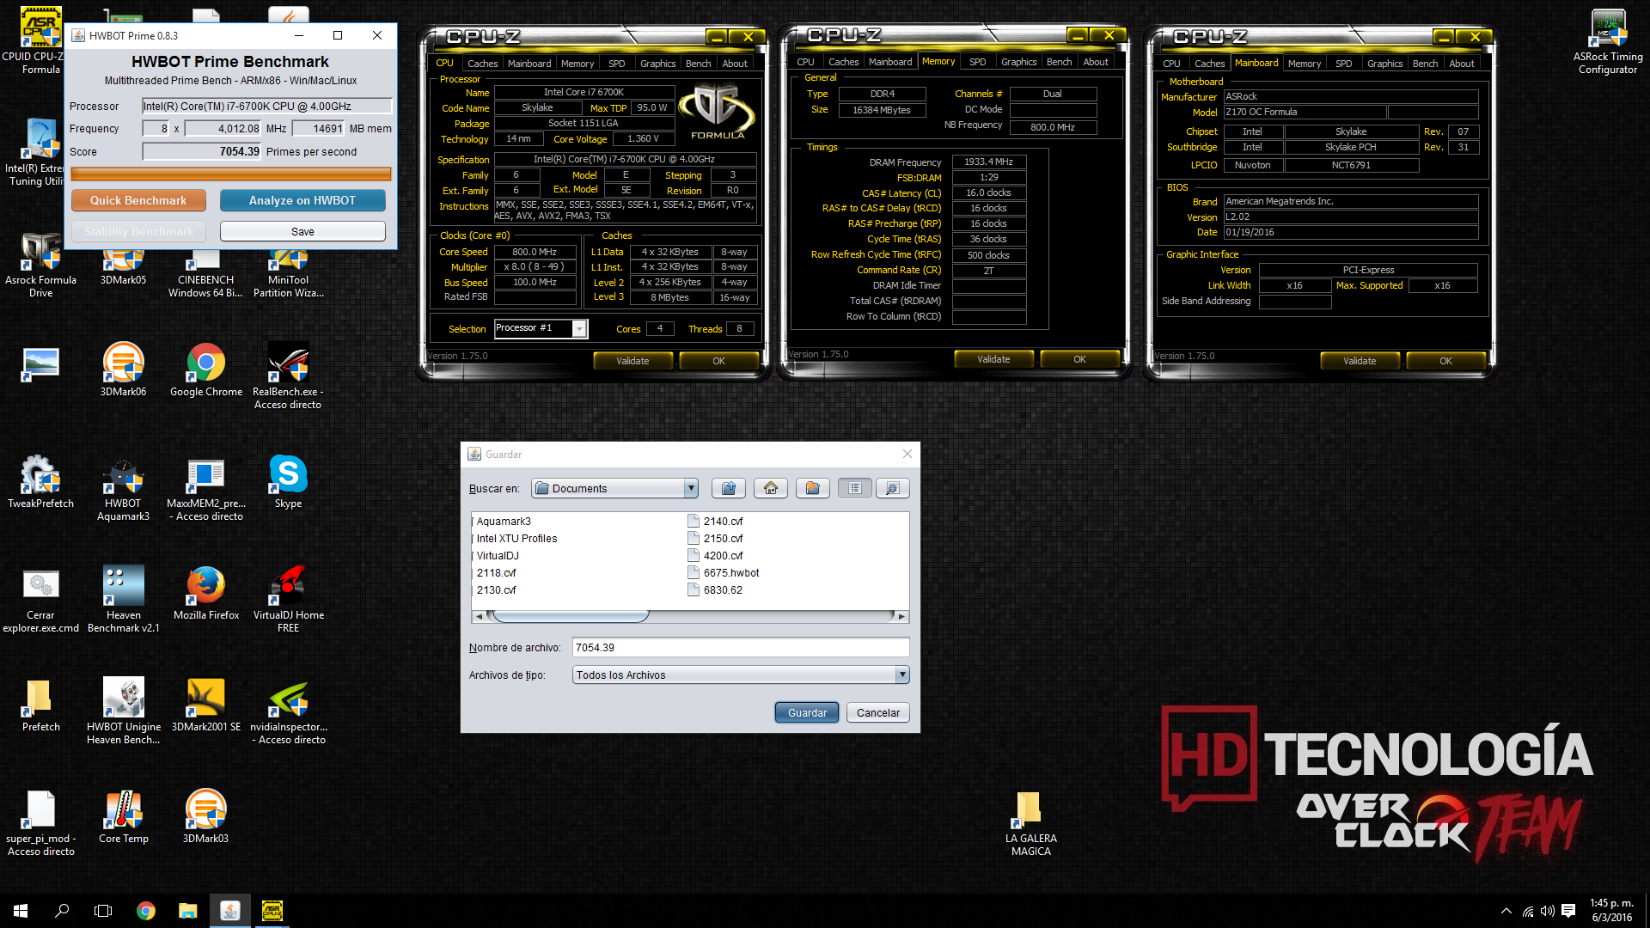Open the Mozilla Firefox desktop icon
This screenshot has width=1650, height=928.
coord(206,595)
